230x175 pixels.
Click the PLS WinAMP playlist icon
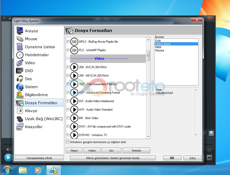[x=74, y=50]
